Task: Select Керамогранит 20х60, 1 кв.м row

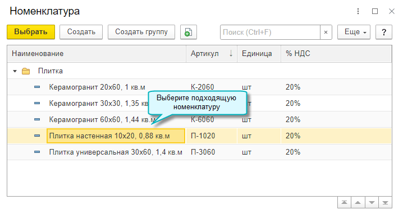Action: 199,87
